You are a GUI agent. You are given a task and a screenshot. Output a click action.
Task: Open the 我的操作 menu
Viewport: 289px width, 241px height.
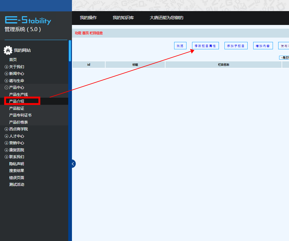[88, 18]
